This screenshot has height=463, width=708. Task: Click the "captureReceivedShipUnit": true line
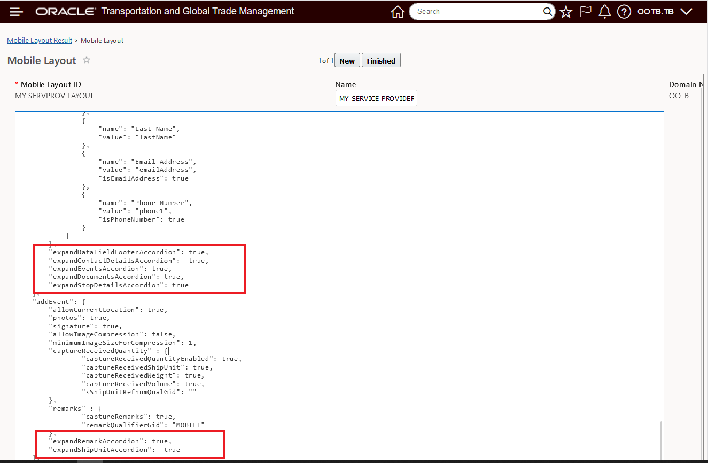pyautogui.click(x=147, y=367)
